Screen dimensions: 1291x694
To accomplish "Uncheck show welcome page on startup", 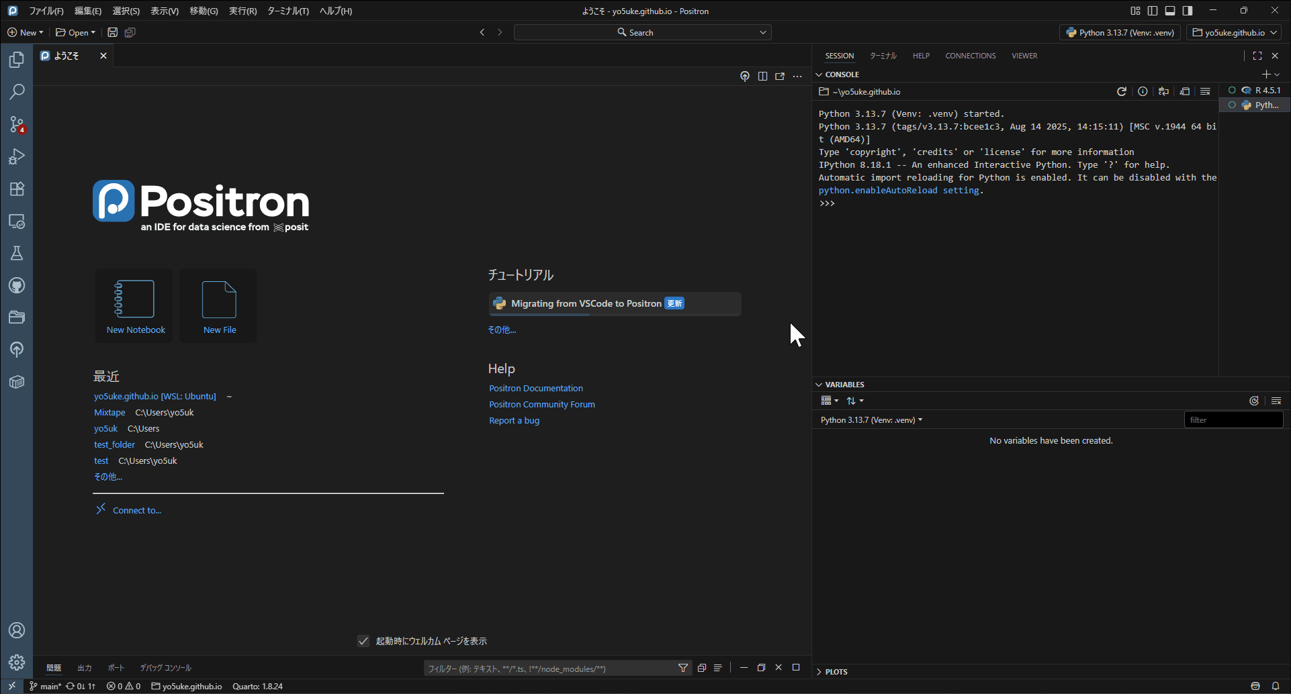I will [363, 641].
